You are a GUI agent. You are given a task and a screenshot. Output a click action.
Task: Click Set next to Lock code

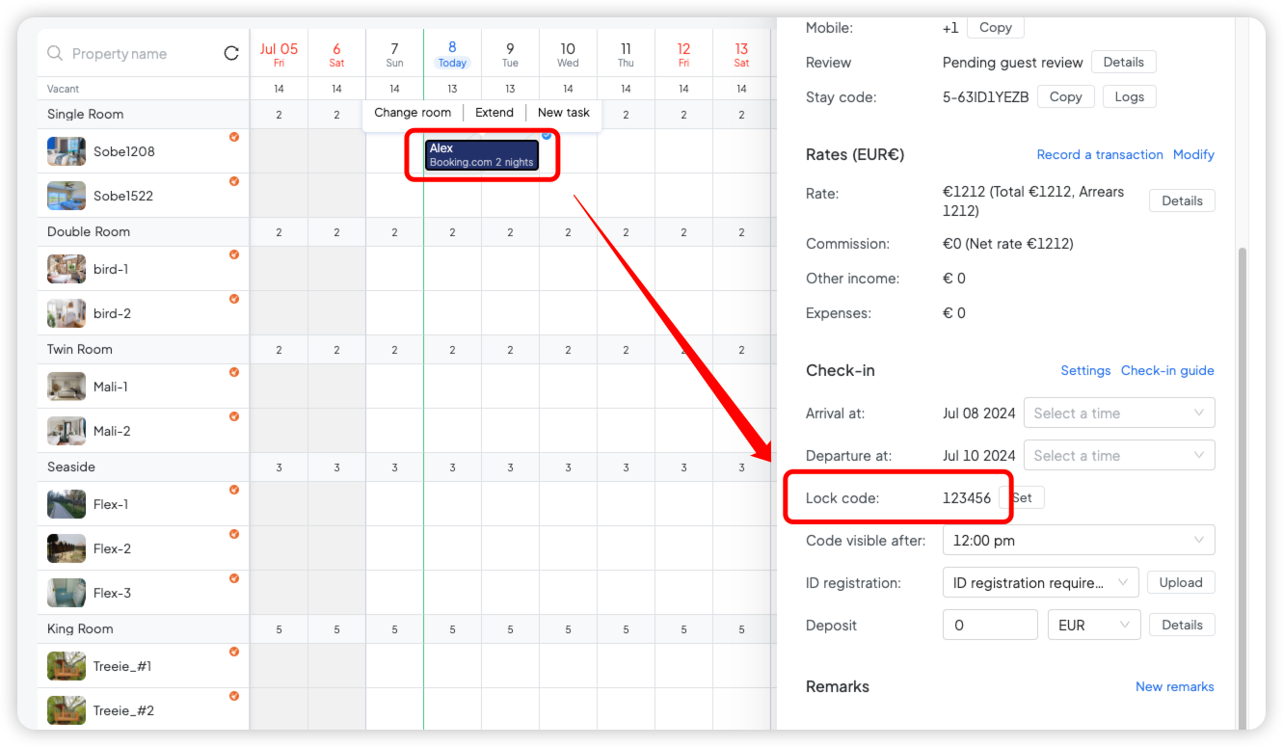pos(1022,497)
